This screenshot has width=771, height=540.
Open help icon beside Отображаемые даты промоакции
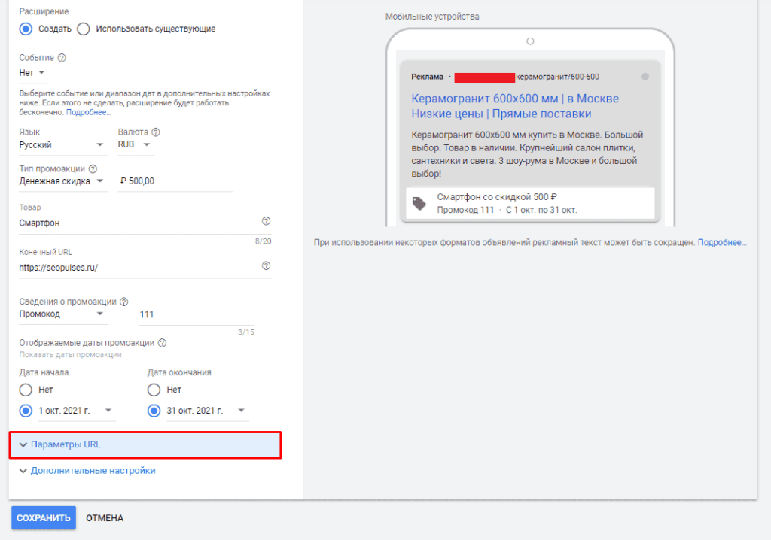tap(163, 343)
